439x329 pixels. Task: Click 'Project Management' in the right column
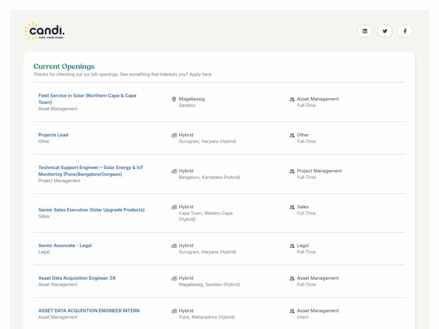click(x=319, y=171)
